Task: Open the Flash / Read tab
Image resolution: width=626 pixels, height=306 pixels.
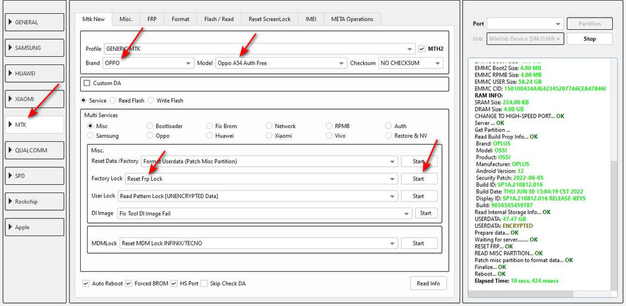Action: tap(219, 19)
